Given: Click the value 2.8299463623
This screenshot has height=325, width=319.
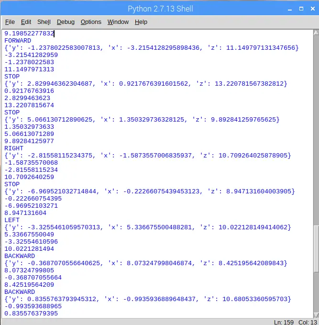Looking at the screenshot, I should coord(27,98).
